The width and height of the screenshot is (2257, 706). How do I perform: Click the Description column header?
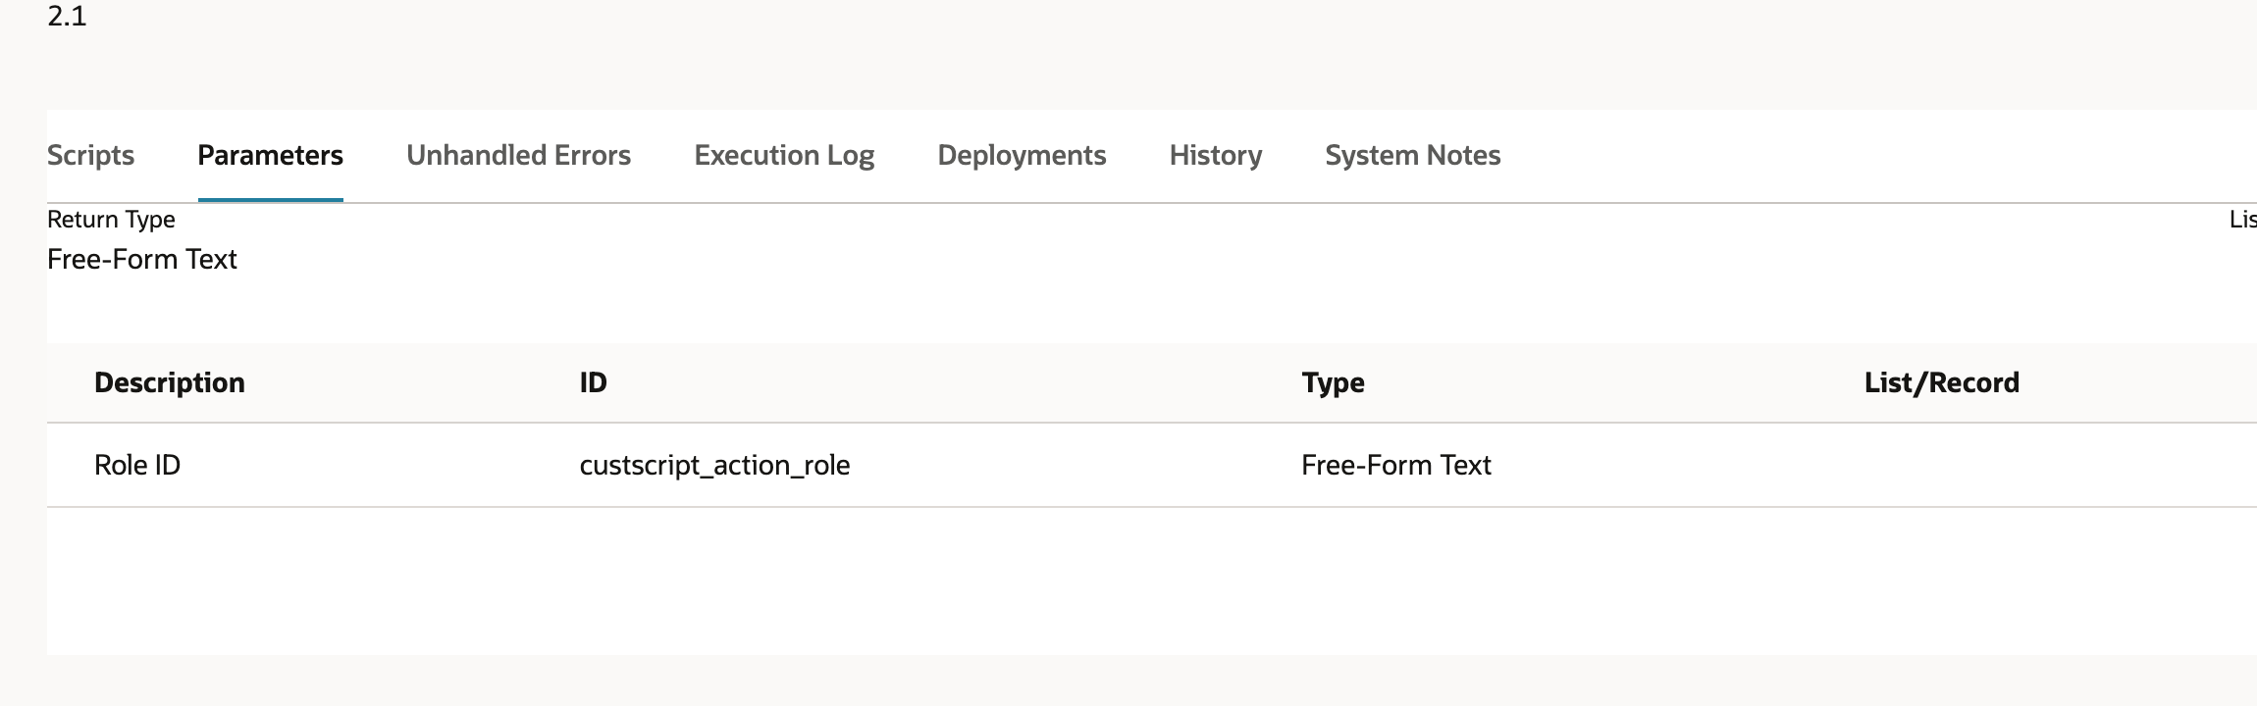pos(170,382)
